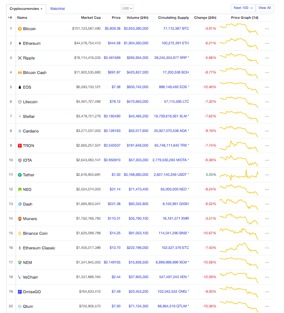Sort by the Price column header

pos(116,17)
